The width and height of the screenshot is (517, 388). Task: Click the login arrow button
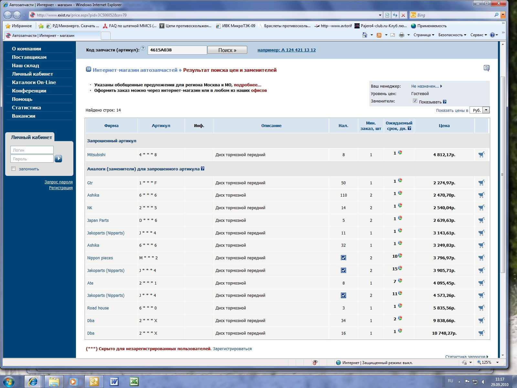58,159
